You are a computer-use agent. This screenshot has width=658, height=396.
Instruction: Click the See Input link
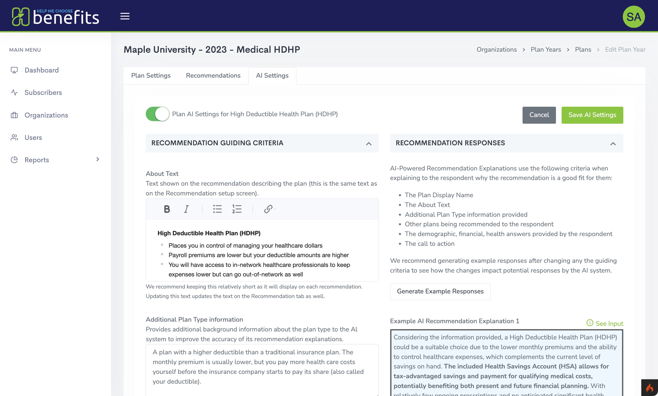tap(609, 323)
